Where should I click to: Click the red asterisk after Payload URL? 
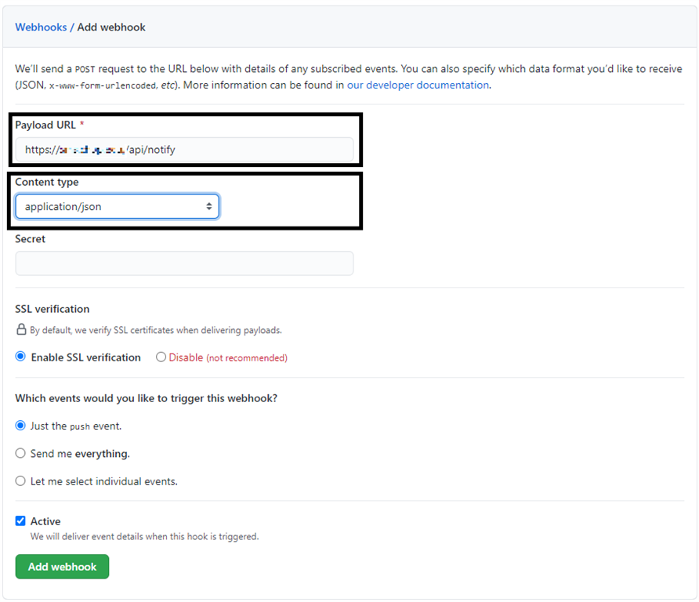click(x=82, y=124)
